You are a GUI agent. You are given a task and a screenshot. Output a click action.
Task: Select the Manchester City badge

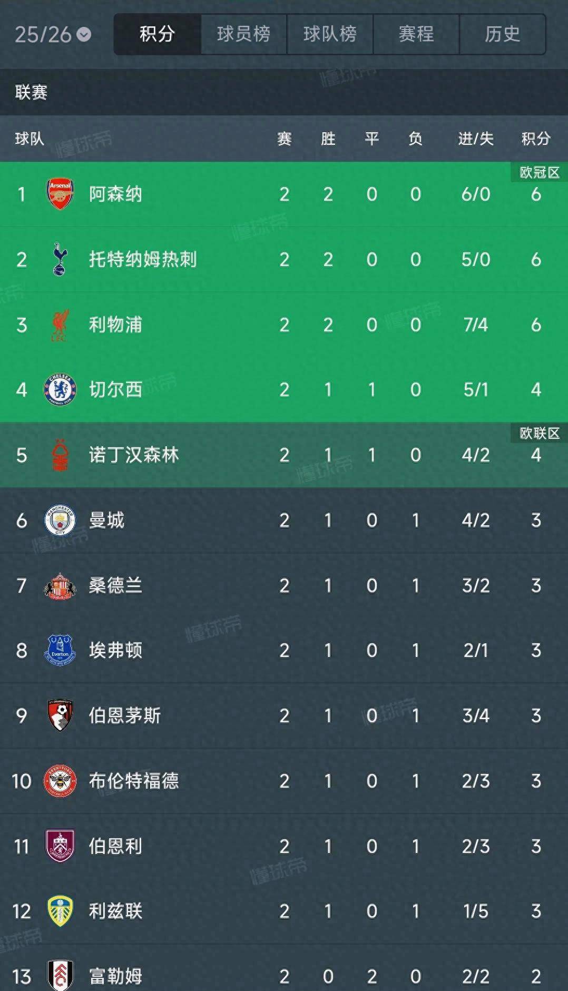pos(60,521)
